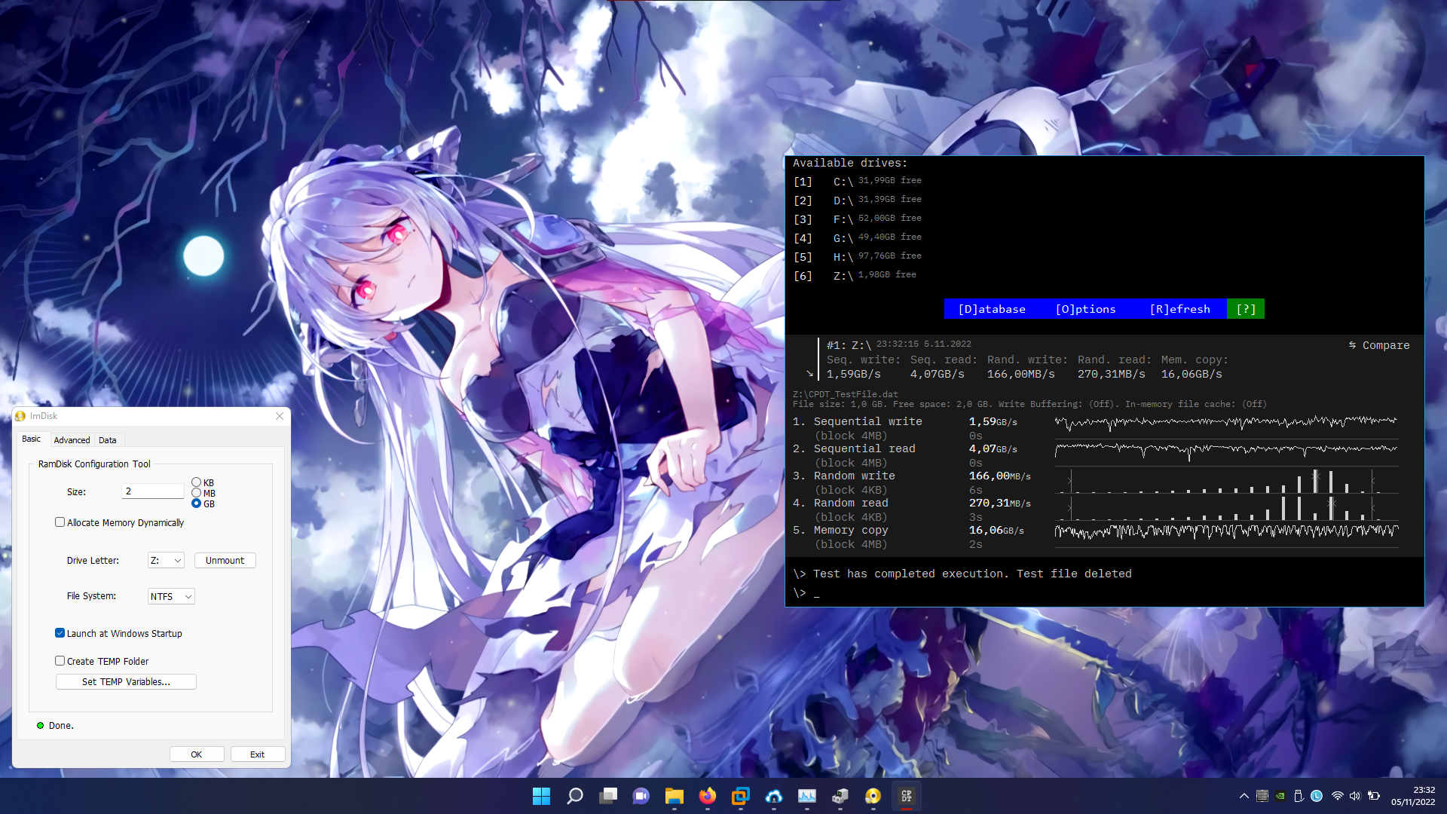Open the NVIDIA tray icon
Viewport: 1447px width, 814px height.
tap(1280, 796)
